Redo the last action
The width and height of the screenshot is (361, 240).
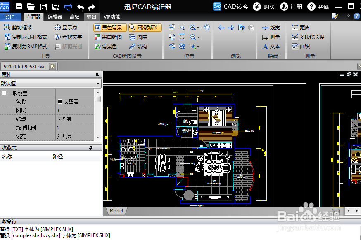(x=92, y=7)
